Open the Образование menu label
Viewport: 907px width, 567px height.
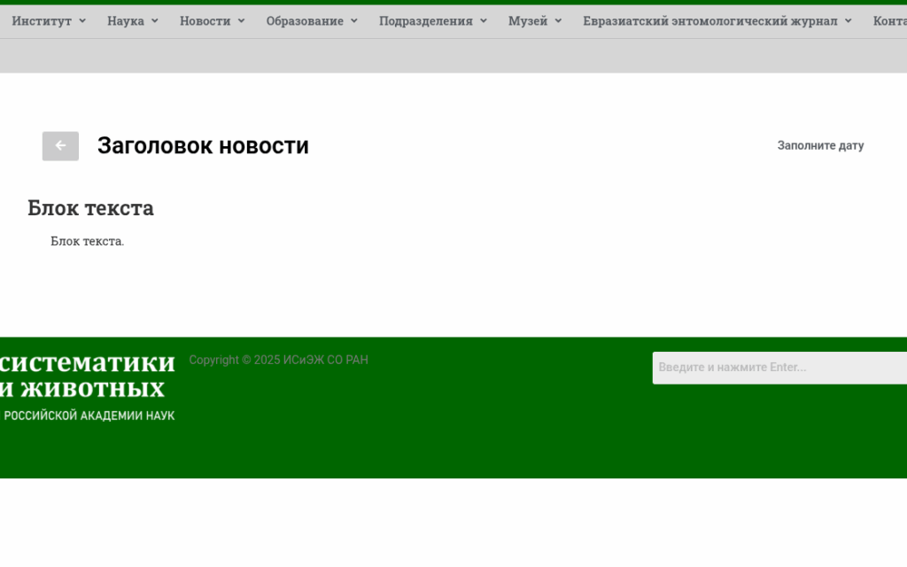(305, 21)
